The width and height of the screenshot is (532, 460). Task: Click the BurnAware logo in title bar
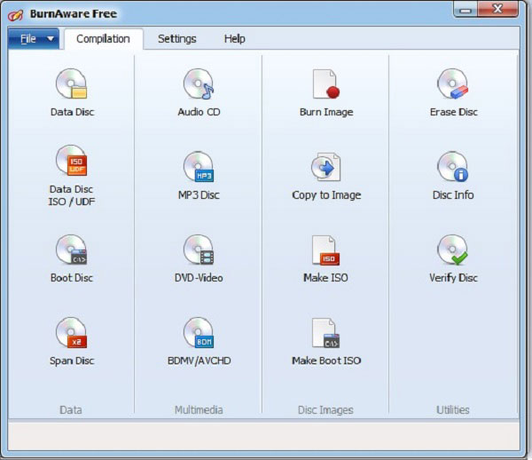pyautogui.click(x=16, y=14)
